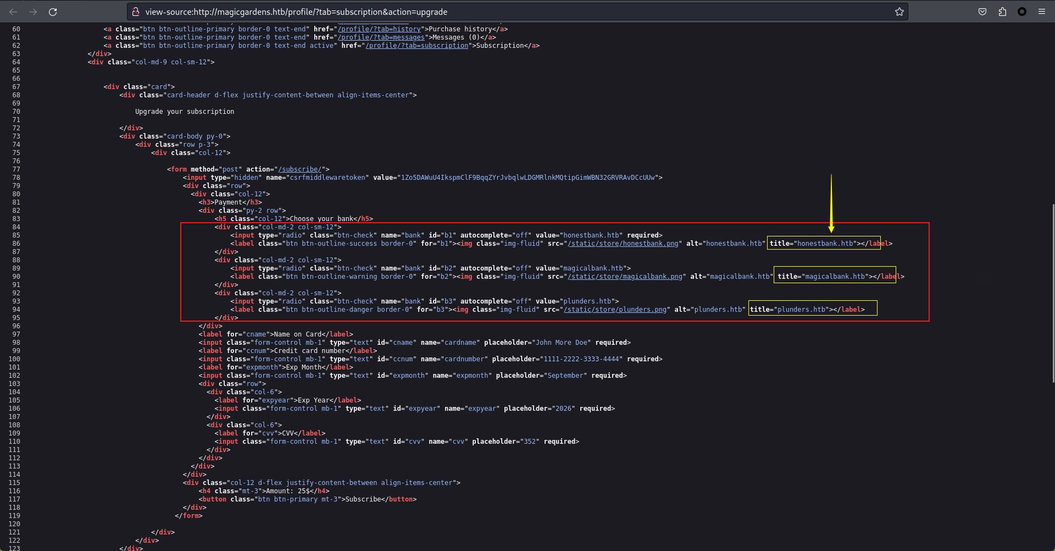Open the /profile/?tab=subscription link
The width and height of the screenshot is (1055, 551).
pos(417,46)
